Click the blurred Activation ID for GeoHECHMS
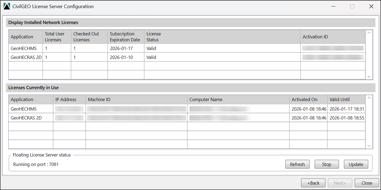Image resolution: width=381 pixels, height=190 pixels. click(x=333, y=48)
